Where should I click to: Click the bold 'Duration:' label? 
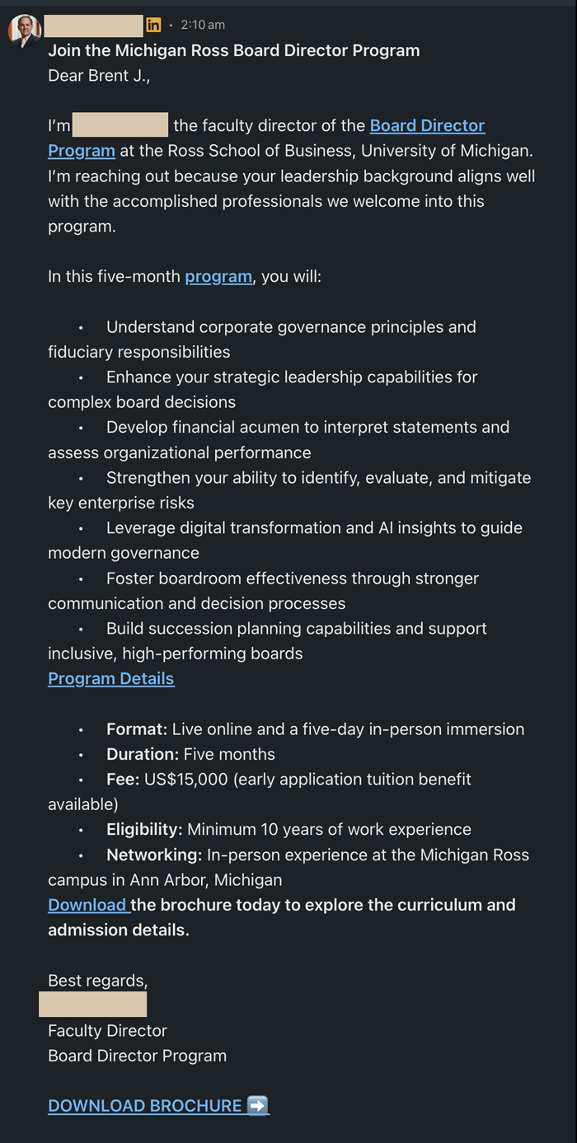pyautogui.click(x=143, y=754)
